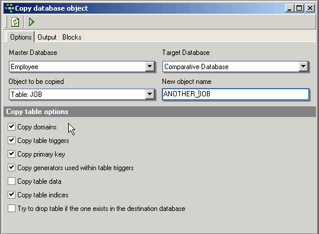Toggle Copy table triggers checkbox
This screenshot has height=234, width=319.
[12, 140]
